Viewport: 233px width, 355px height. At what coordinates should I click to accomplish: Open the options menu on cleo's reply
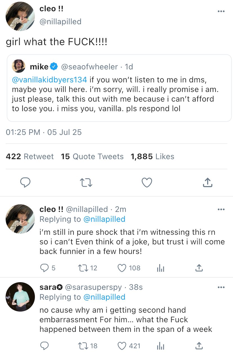pyautogui.click(x=221, y=209)
